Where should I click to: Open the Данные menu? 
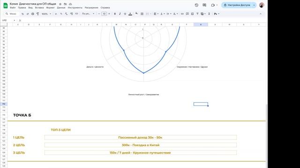click(61, 7)
